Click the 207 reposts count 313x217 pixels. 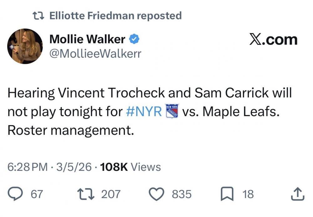click(x=110, y=194)
